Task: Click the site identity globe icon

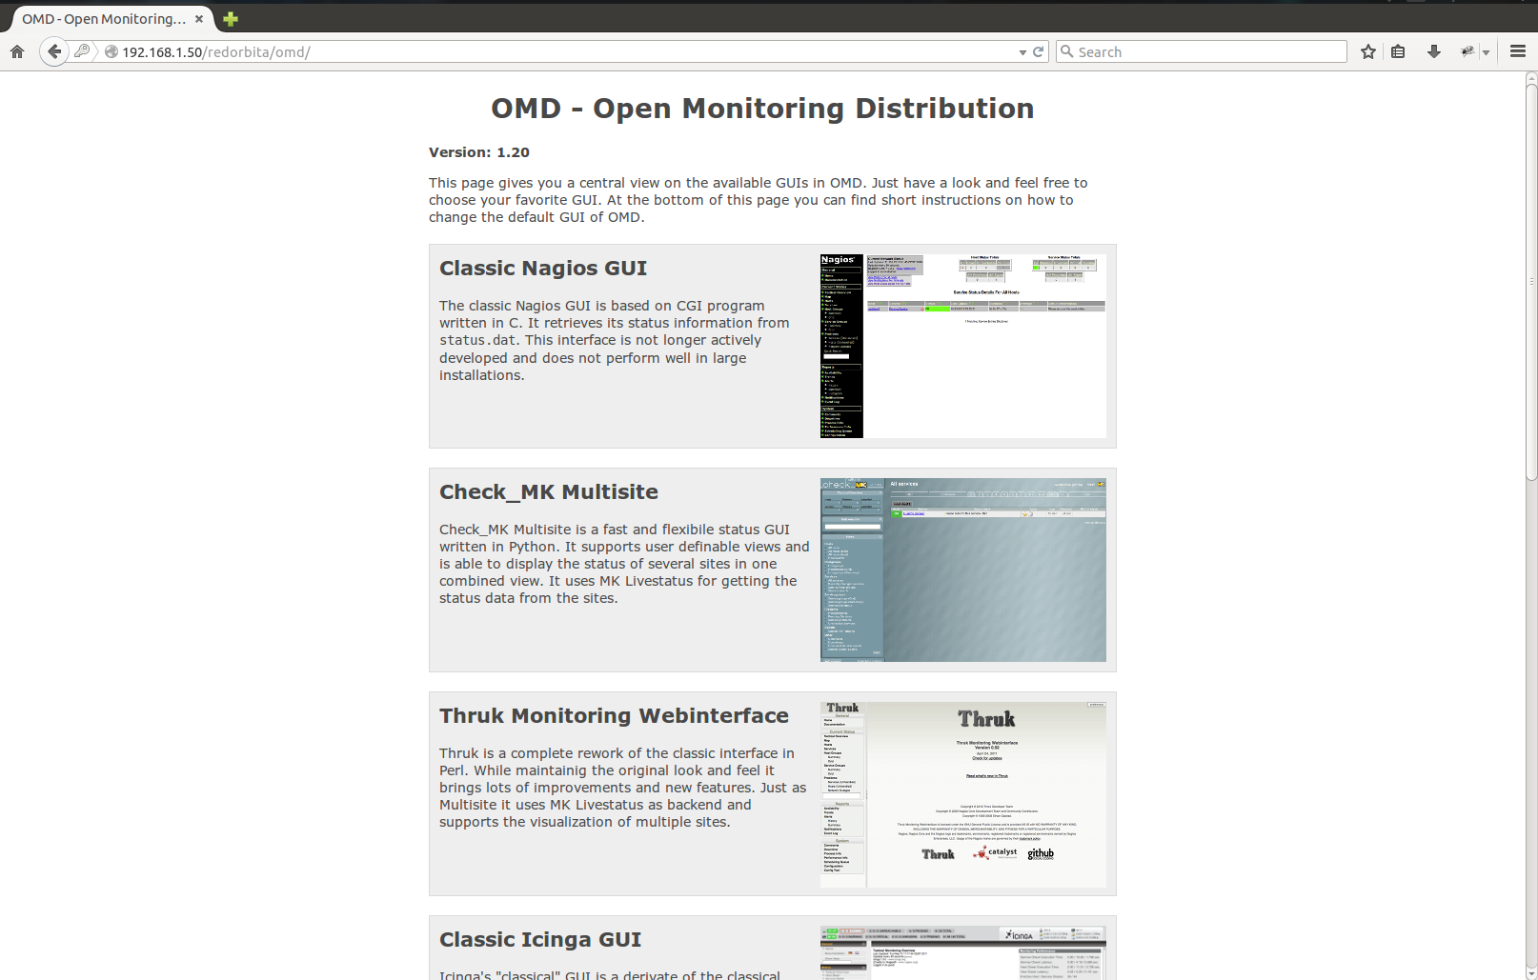Action: click(x=111, y=51)
